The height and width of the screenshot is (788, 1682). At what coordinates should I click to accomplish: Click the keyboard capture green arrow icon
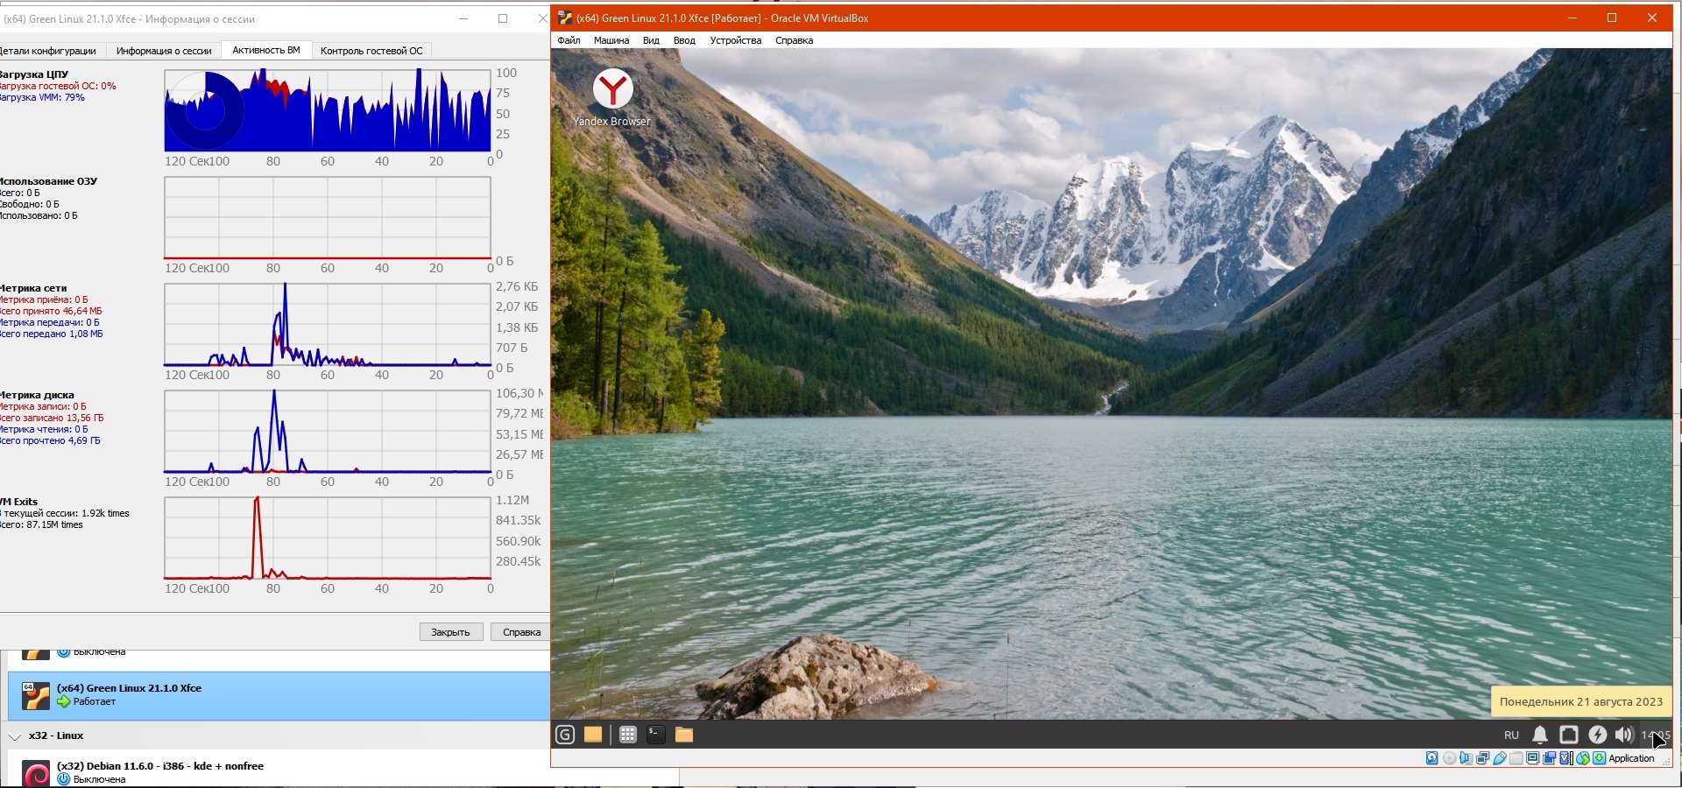click(1599, 758)
